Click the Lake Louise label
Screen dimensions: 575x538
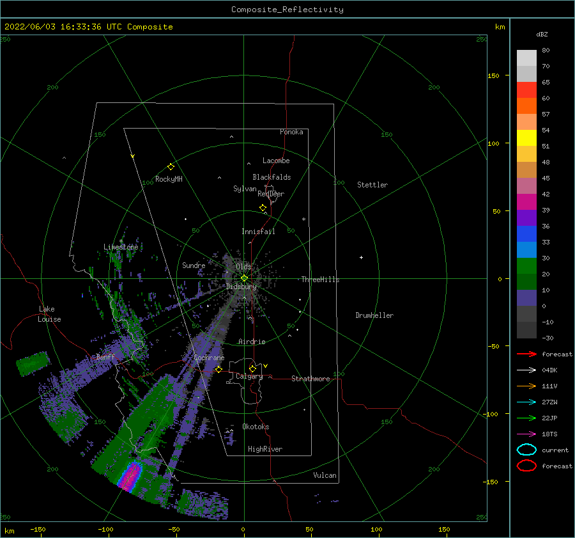click(49, 314)
